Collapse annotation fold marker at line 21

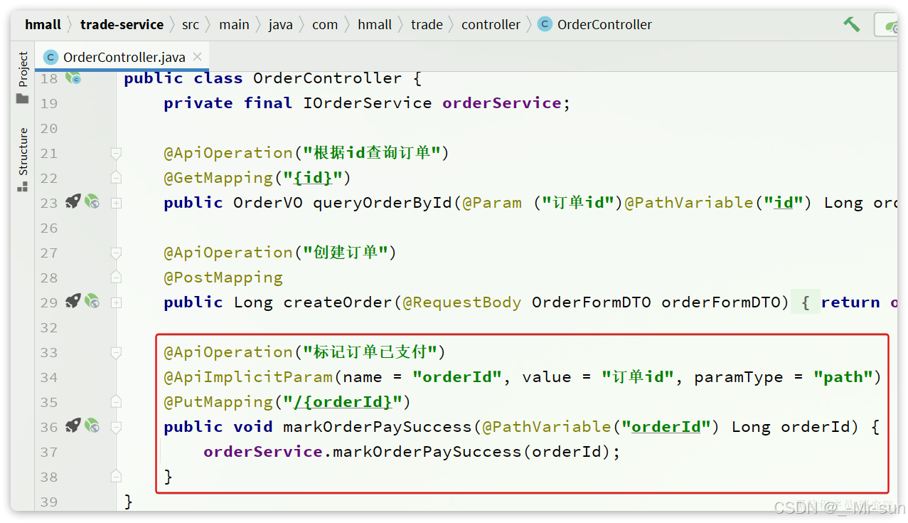tap(116, 153)
